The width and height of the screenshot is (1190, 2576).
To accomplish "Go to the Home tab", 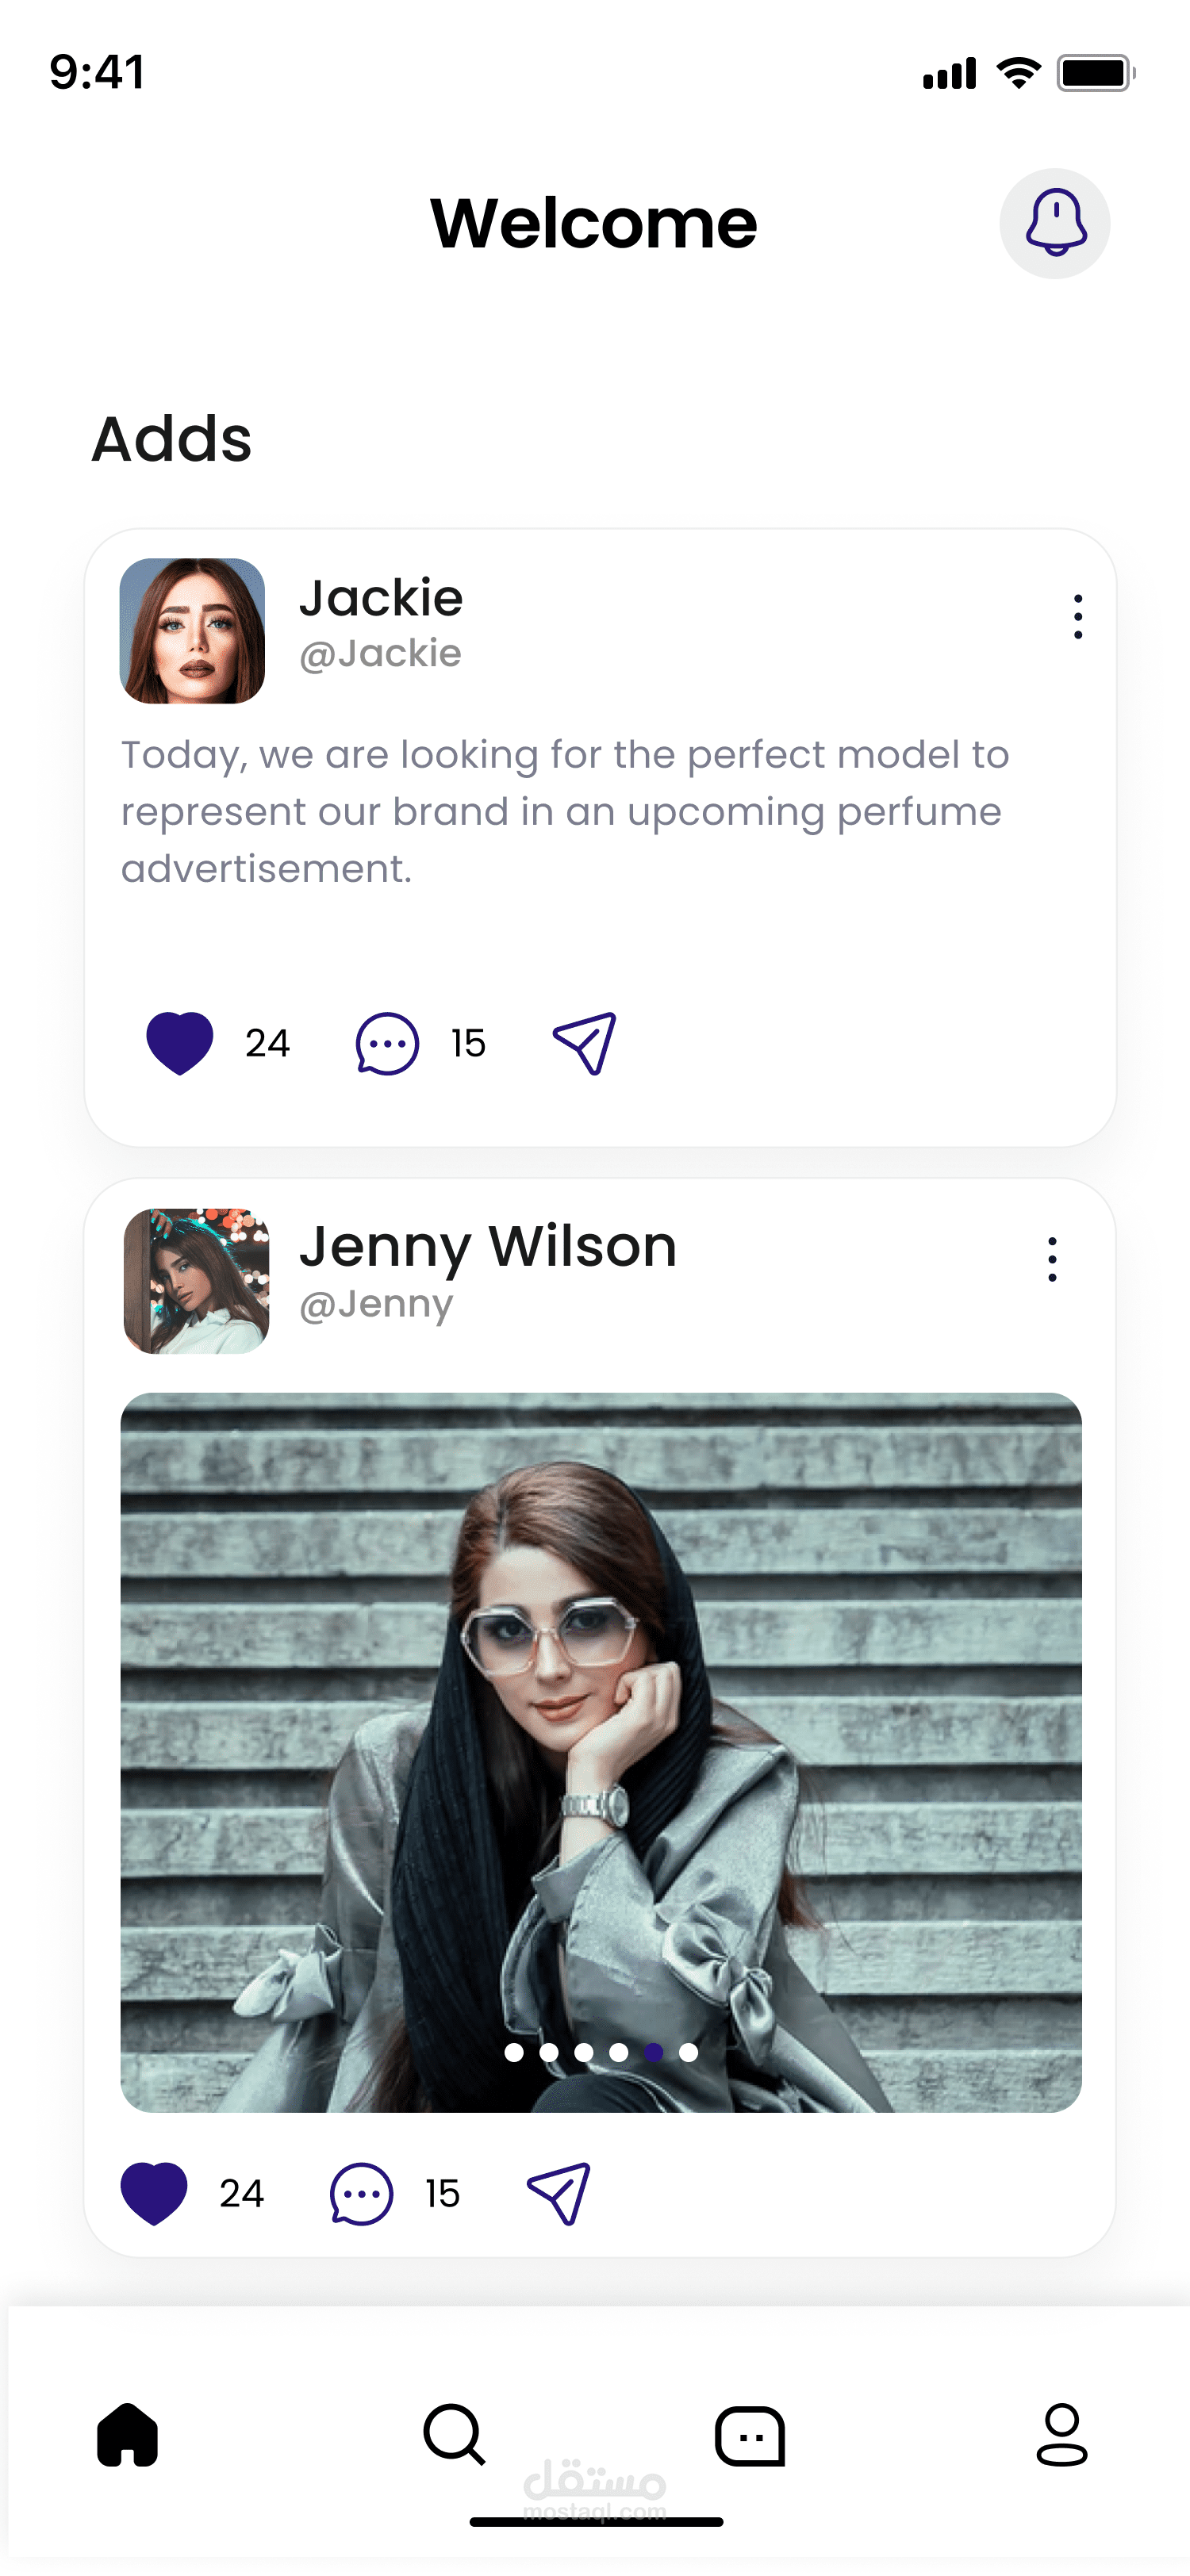I will click(128, 2435).
